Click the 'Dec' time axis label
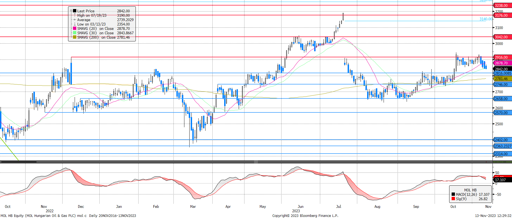The image size is (512, 218). 81,206
